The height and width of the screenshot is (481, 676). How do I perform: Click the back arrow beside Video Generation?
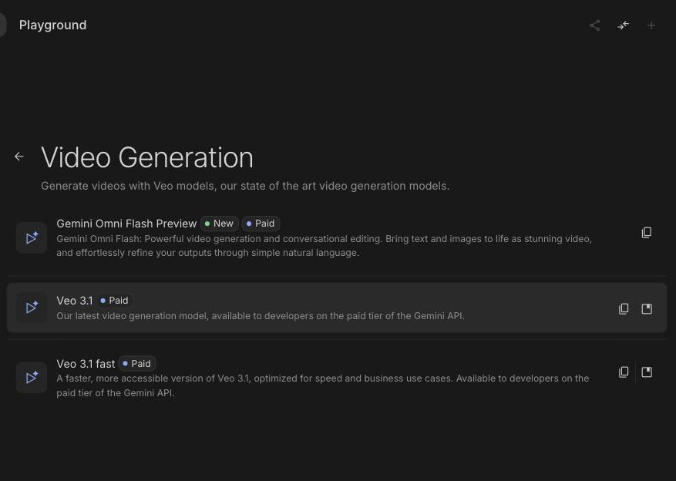point(19,156)
